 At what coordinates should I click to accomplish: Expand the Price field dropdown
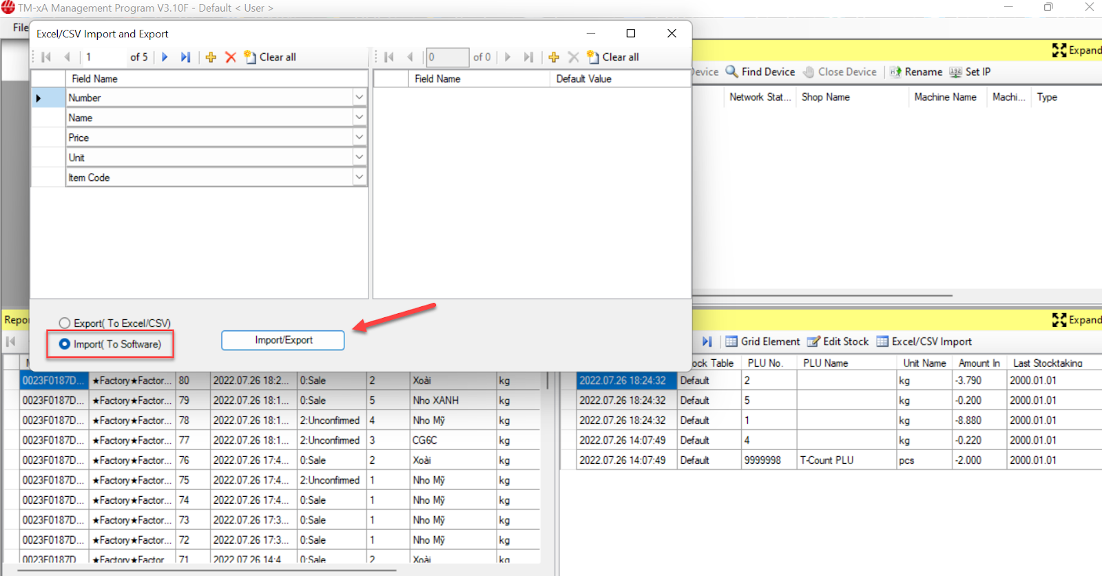point(359,138)
